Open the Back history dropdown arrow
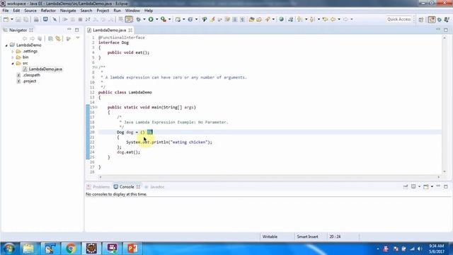Viewport: 453px width, 255px height. pos(339,19)
